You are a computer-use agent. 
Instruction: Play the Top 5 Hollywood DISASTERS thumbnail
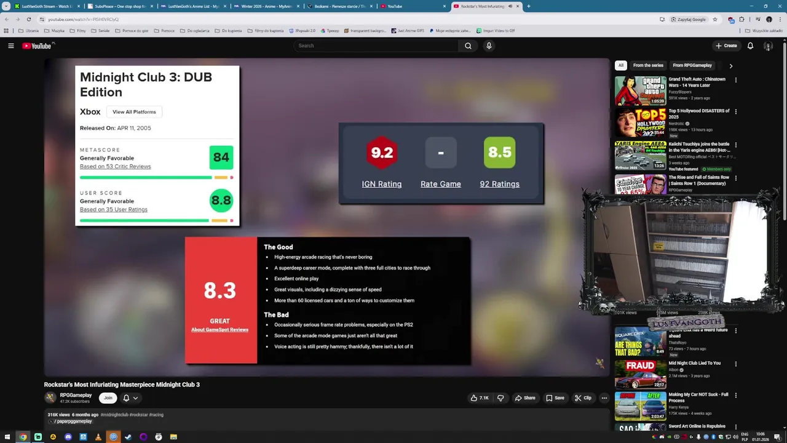[x=640, y=122]
